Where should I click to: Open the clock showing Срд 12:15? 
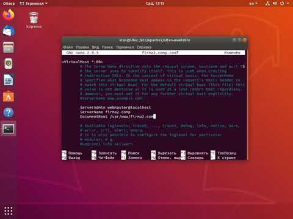155,4
